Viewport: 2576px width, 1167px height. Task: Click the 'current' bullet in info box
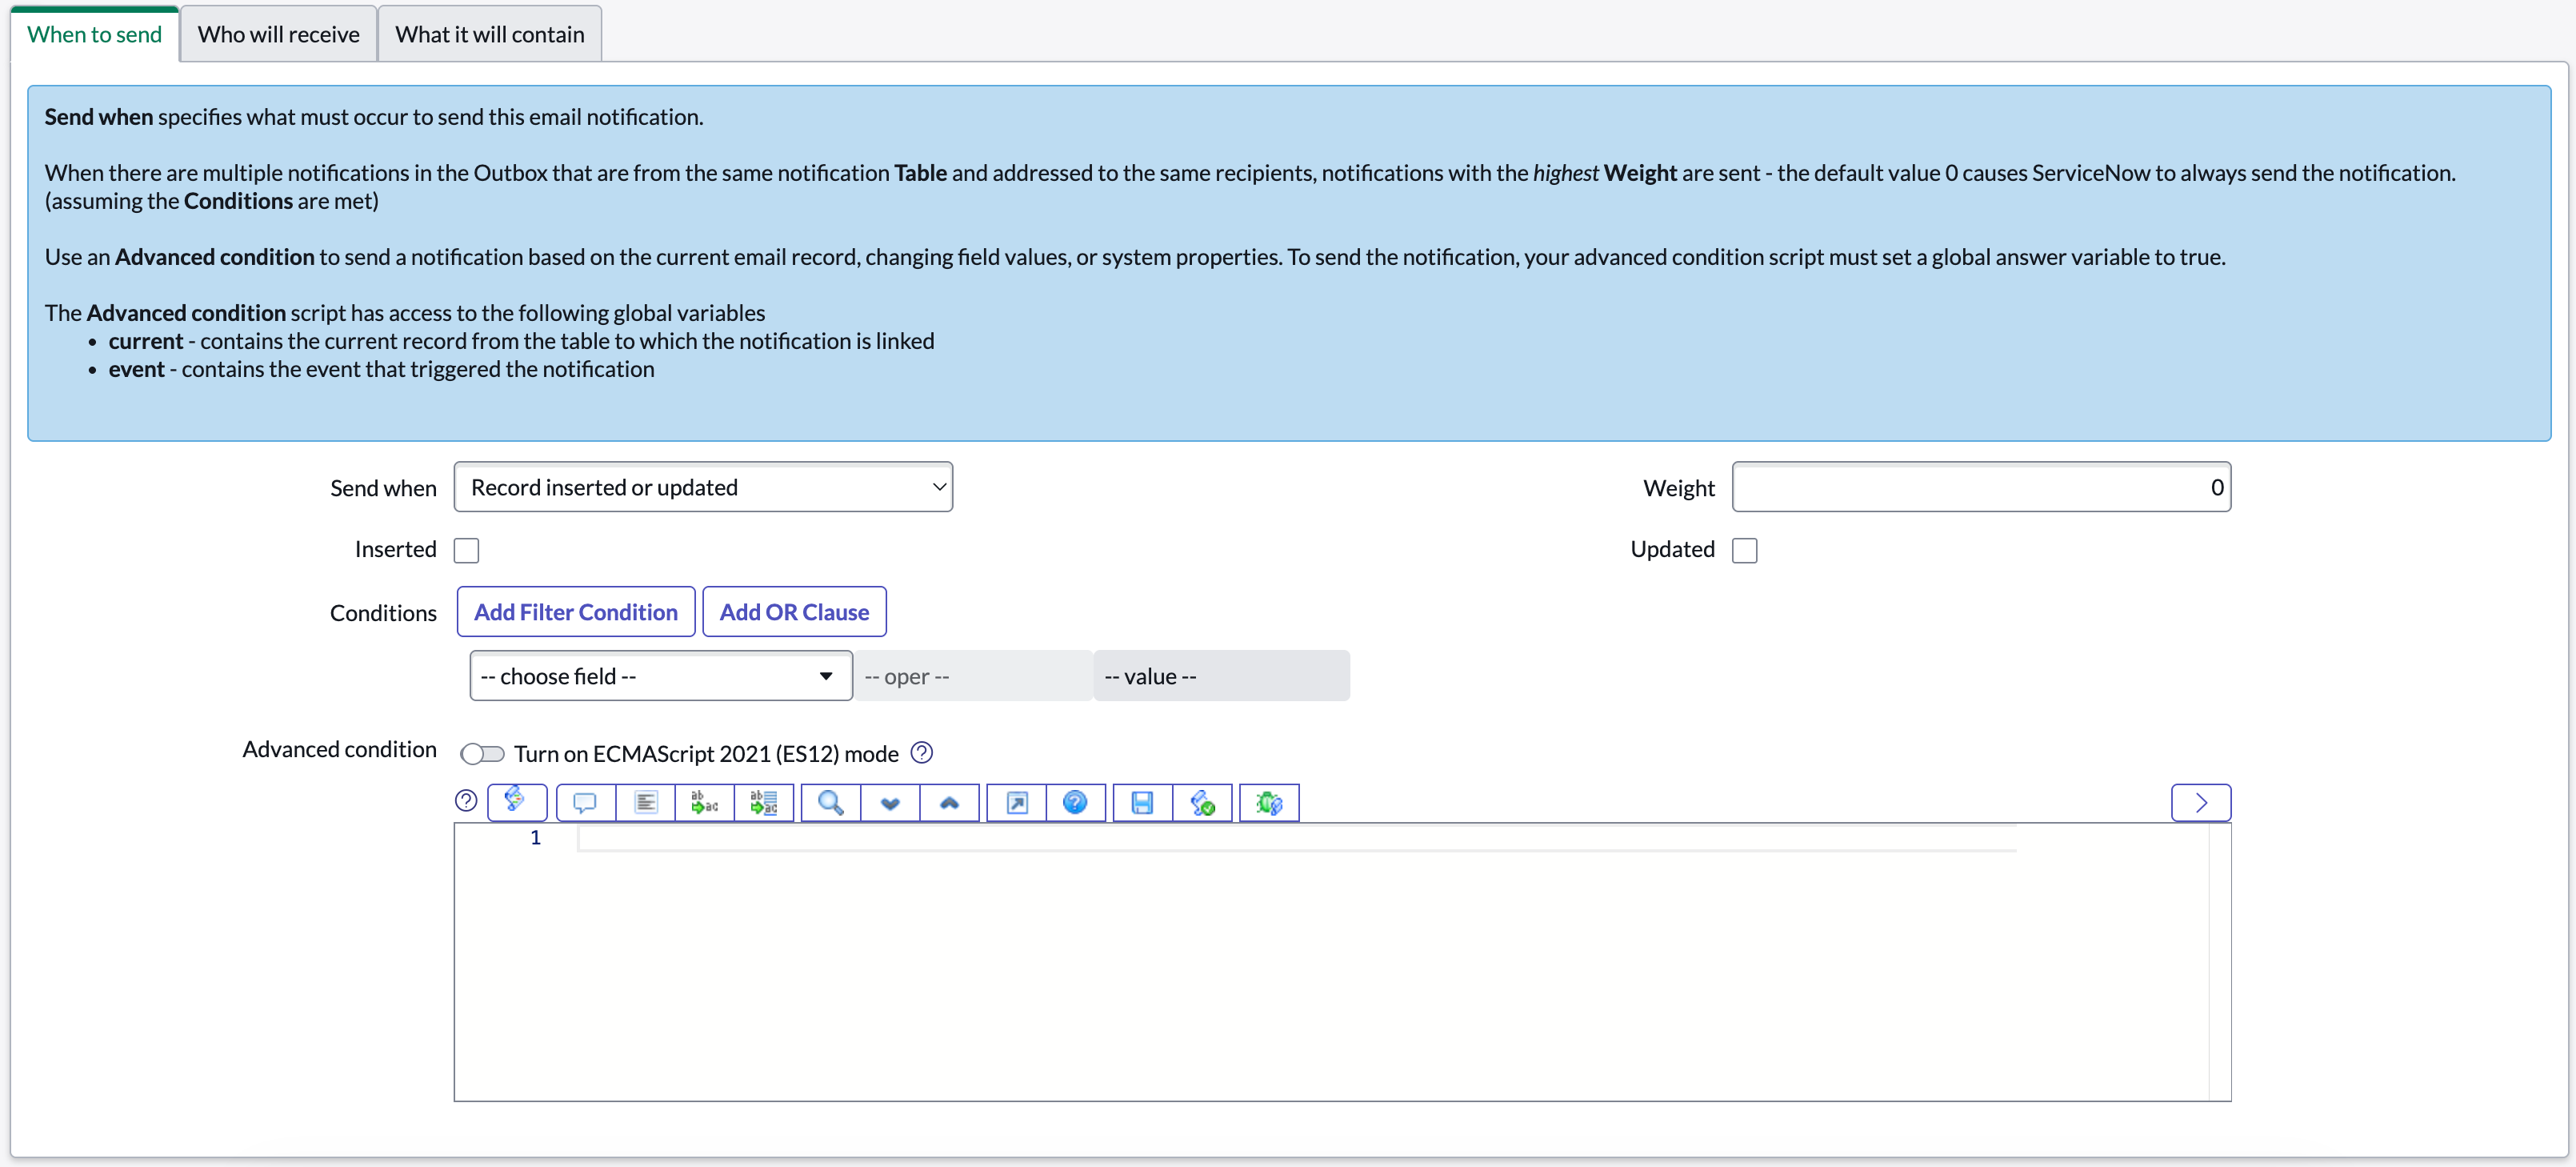(x=521, y=340)
